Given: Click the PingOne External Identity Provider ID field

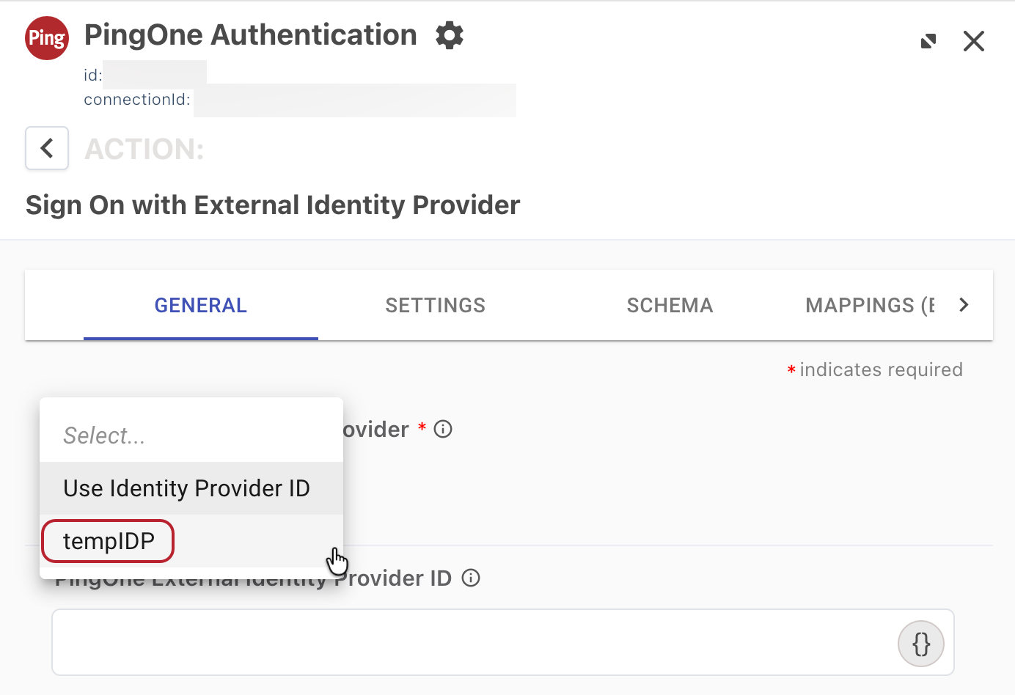Looking at the screenshot, I should (477, 643).
